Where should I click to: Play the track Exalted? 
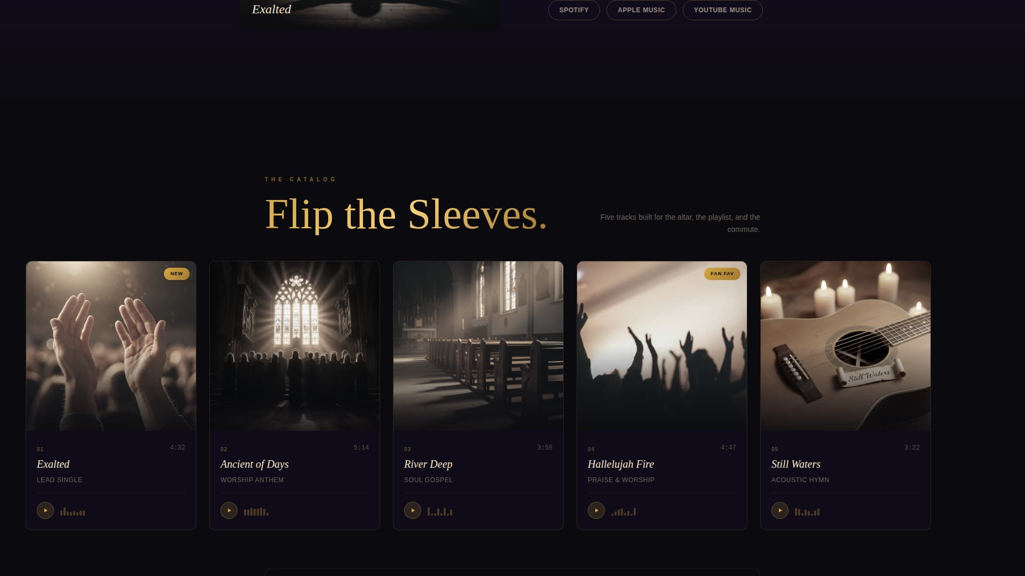click(45, 510)
